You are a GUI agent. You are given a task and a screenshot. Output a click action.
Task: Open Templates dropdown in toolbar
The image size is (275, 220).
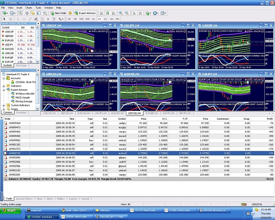click(163, 13)
